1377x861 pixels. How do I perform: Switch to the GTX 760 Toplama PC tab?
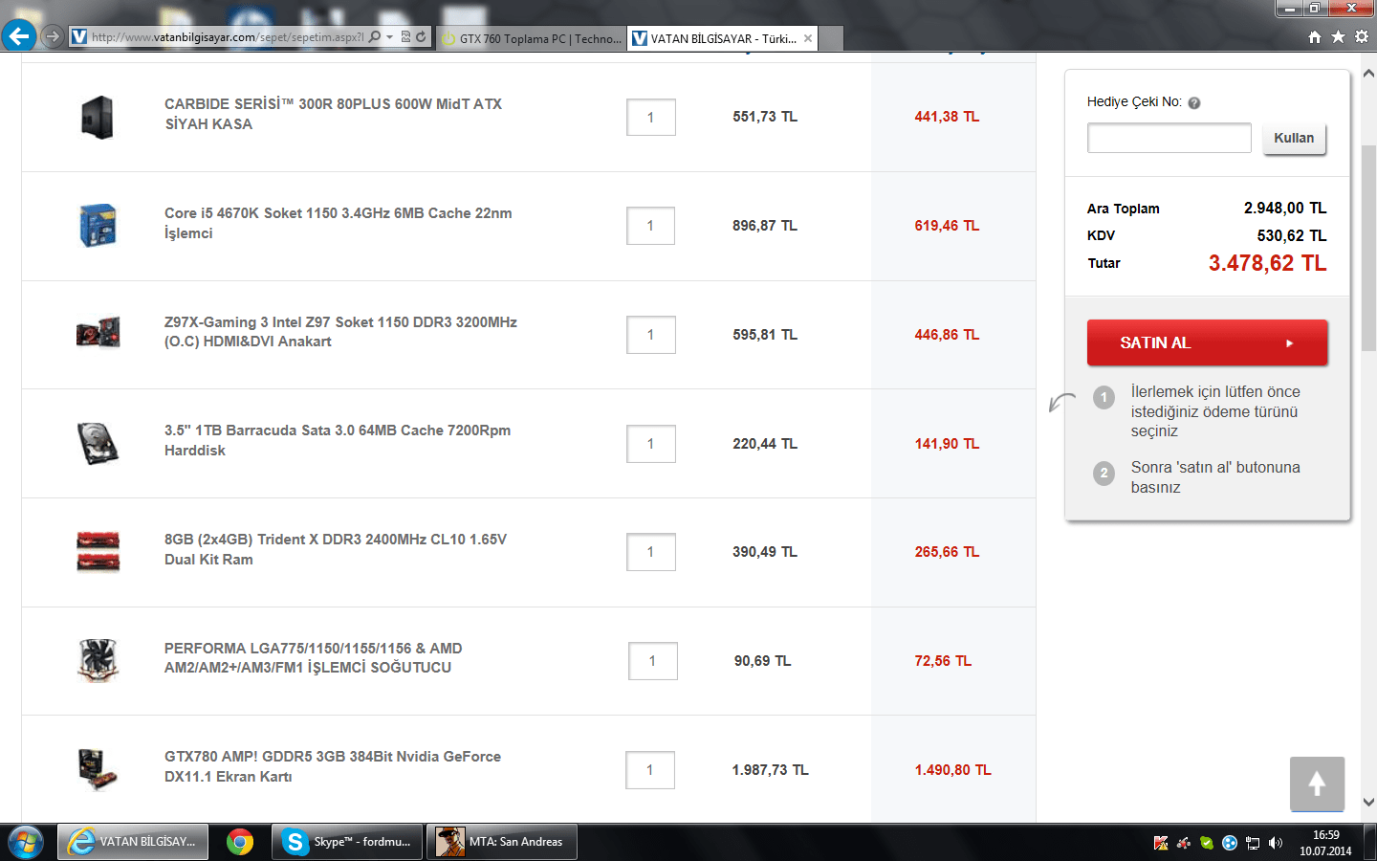coord(531,38)
